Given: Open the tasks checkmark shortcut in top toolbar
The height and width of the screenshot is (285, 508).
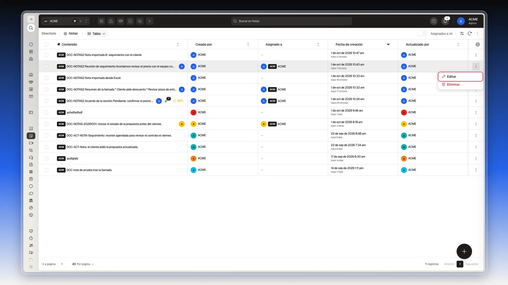Looking at the screenshot, I should (x=130, y=21).
